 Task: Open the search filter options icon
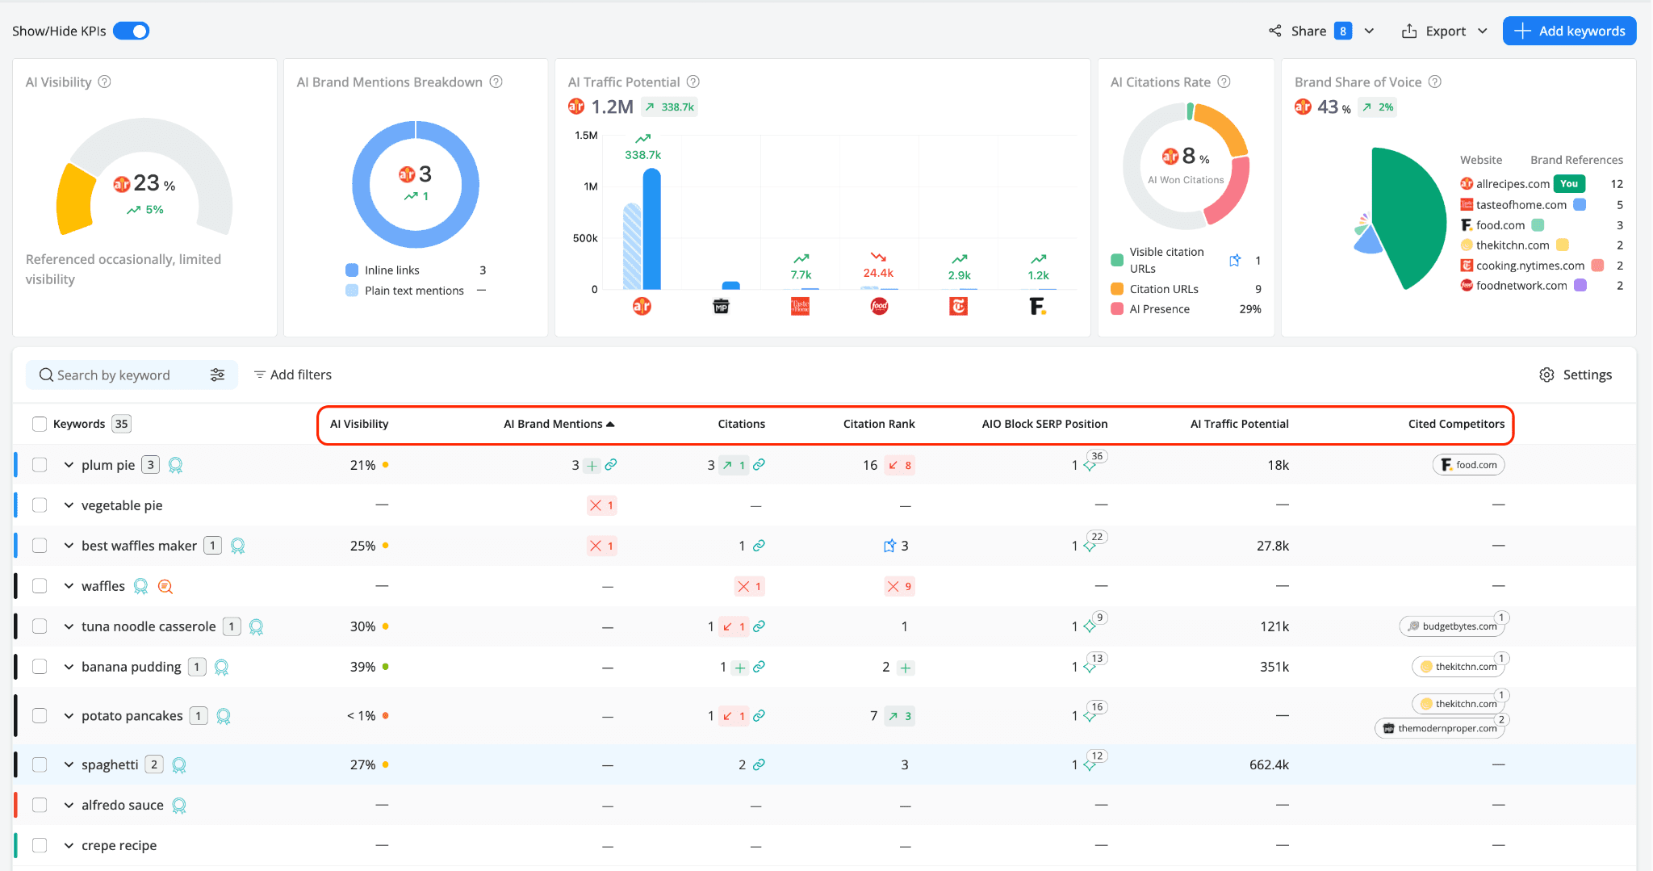[218, 375]
